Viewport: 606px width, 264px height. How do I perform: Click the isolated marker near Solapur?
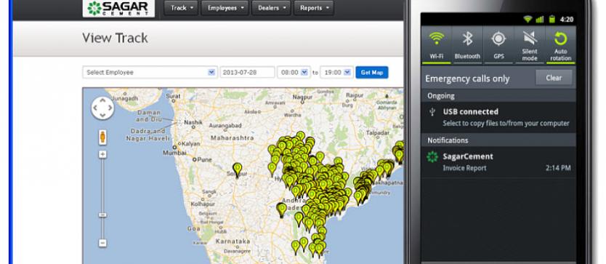[238, 169]
